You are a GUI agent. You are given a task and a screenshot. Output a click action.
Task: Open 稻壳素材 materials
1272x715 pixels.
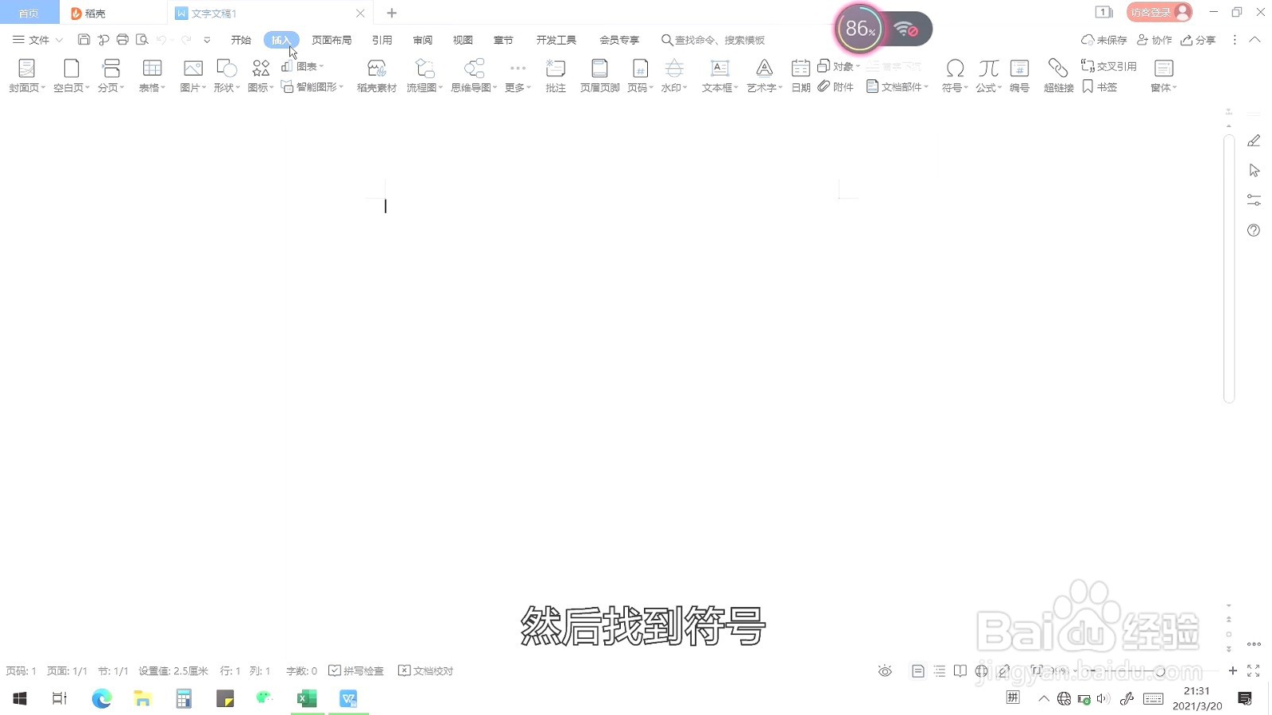click(x=377, y=75)
